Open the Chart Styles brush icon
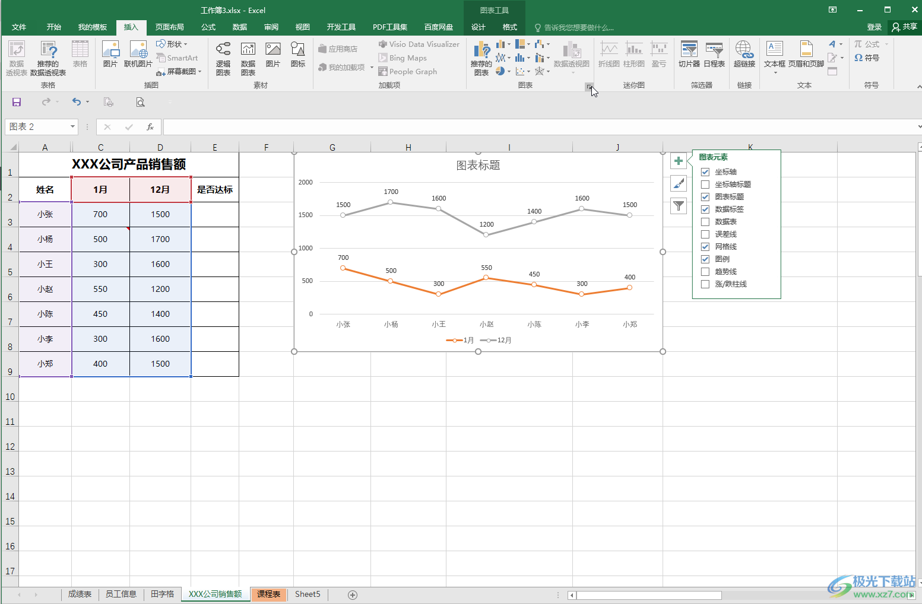 [x=678, y=183]
